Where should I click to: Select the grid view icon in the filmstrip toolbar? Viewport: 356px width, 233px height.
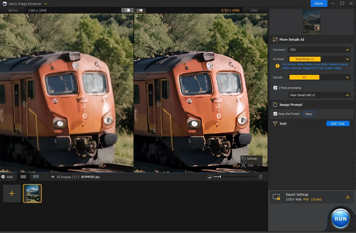coord(23,177)
